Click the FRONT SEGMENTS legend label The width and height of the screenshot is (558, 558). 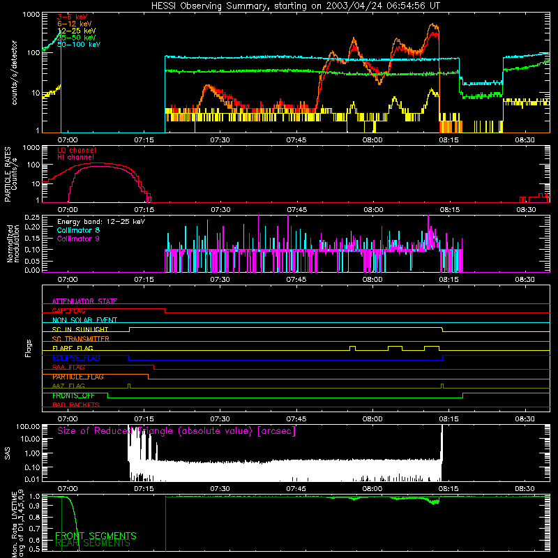point(96,536)
